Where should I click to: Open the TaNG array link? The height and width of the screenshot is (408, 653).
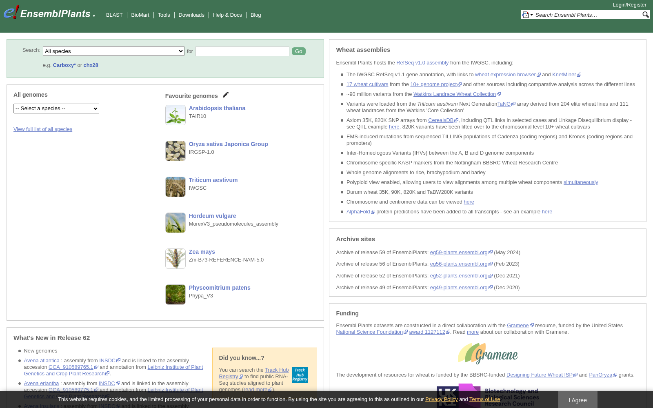[506, 104]
